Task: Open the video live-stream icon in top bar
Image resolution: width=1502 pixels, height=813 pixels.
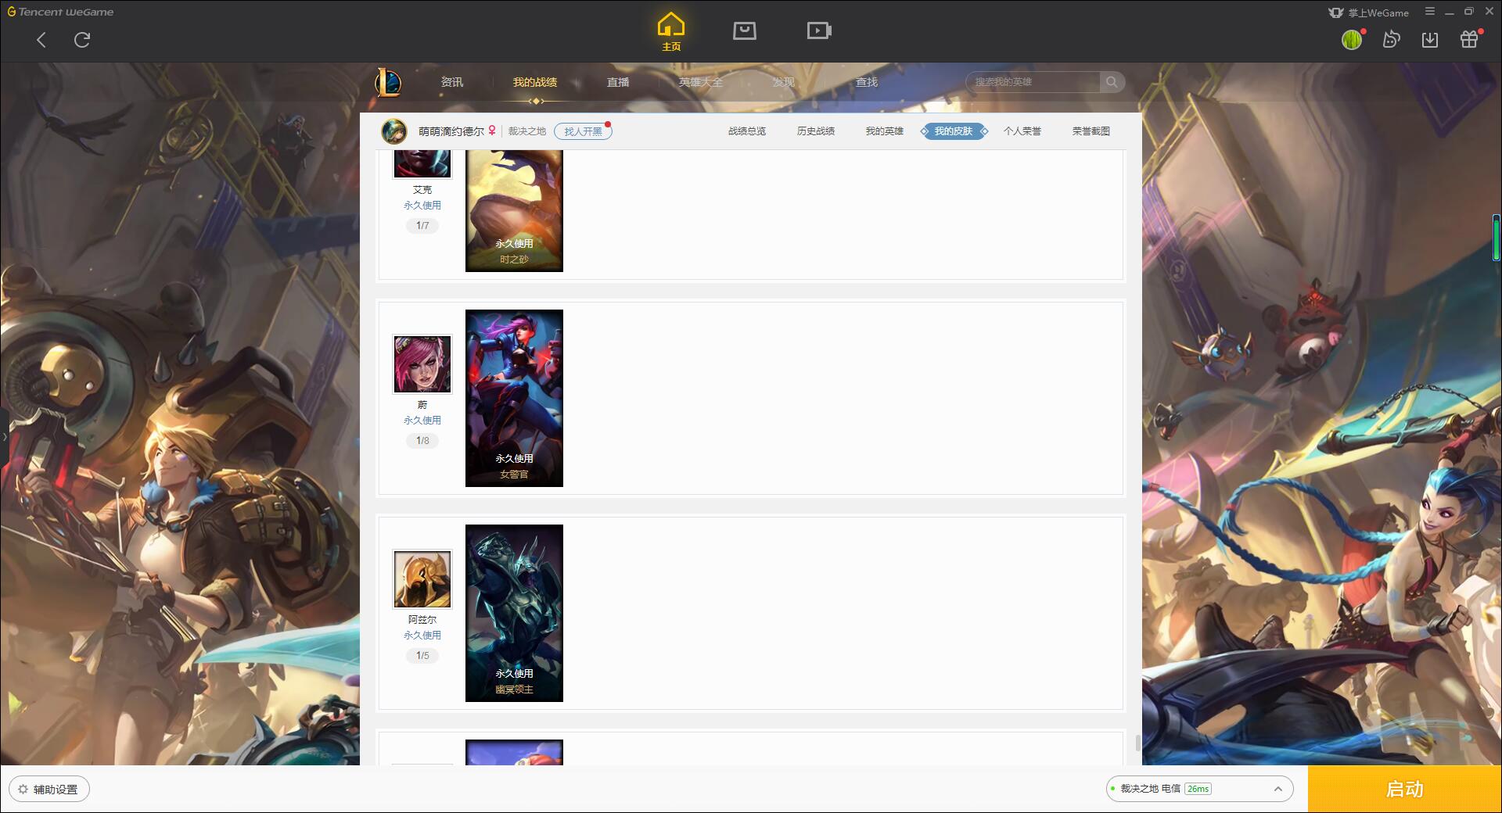Action: [819, 31]
